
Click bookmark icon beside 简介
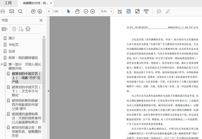pyautogui.click(x=5, y=38)
